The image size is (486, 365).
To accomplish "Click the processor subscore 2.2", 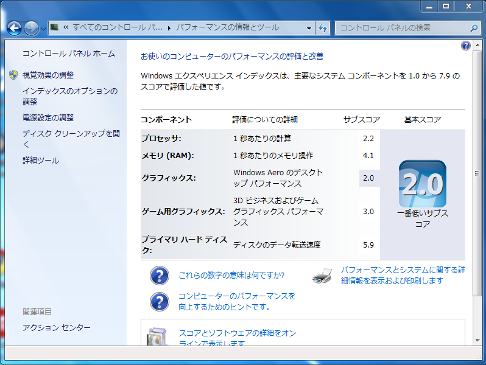I will pos(368,138).
